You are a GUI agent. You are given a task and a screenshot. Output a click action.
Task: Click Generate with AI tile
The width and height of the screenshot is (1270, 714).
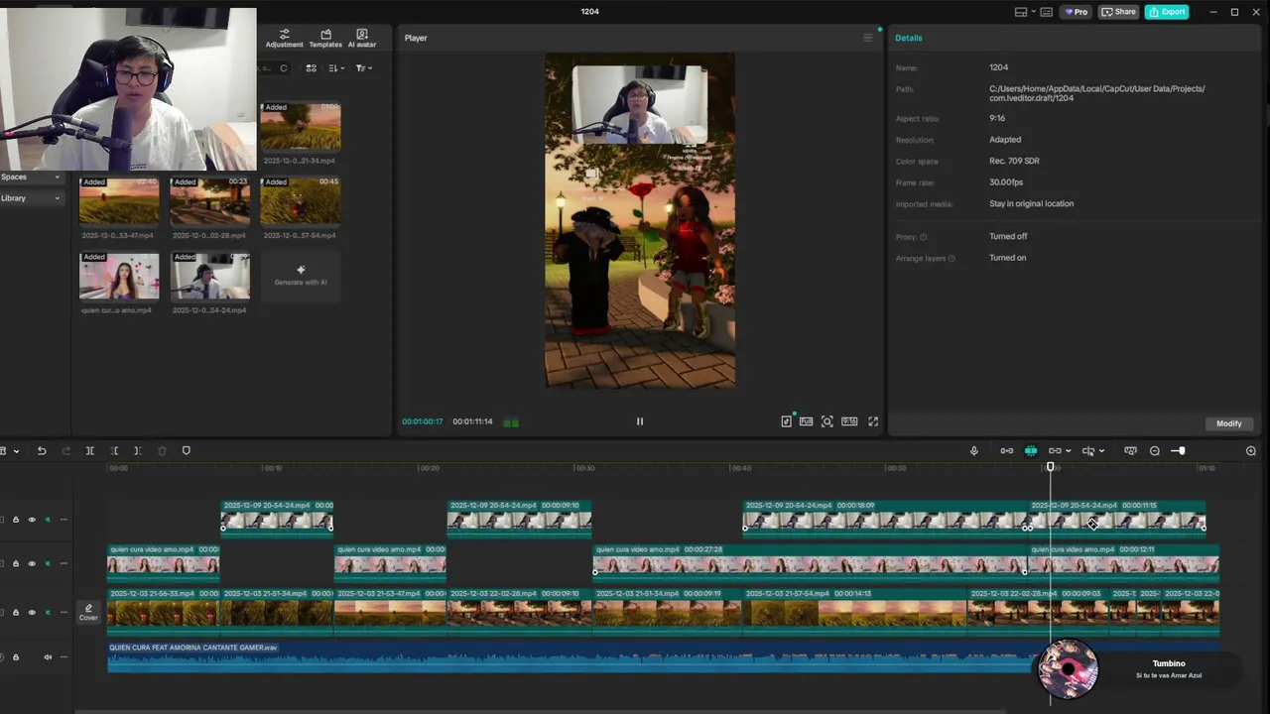click(x=301, y=276)
